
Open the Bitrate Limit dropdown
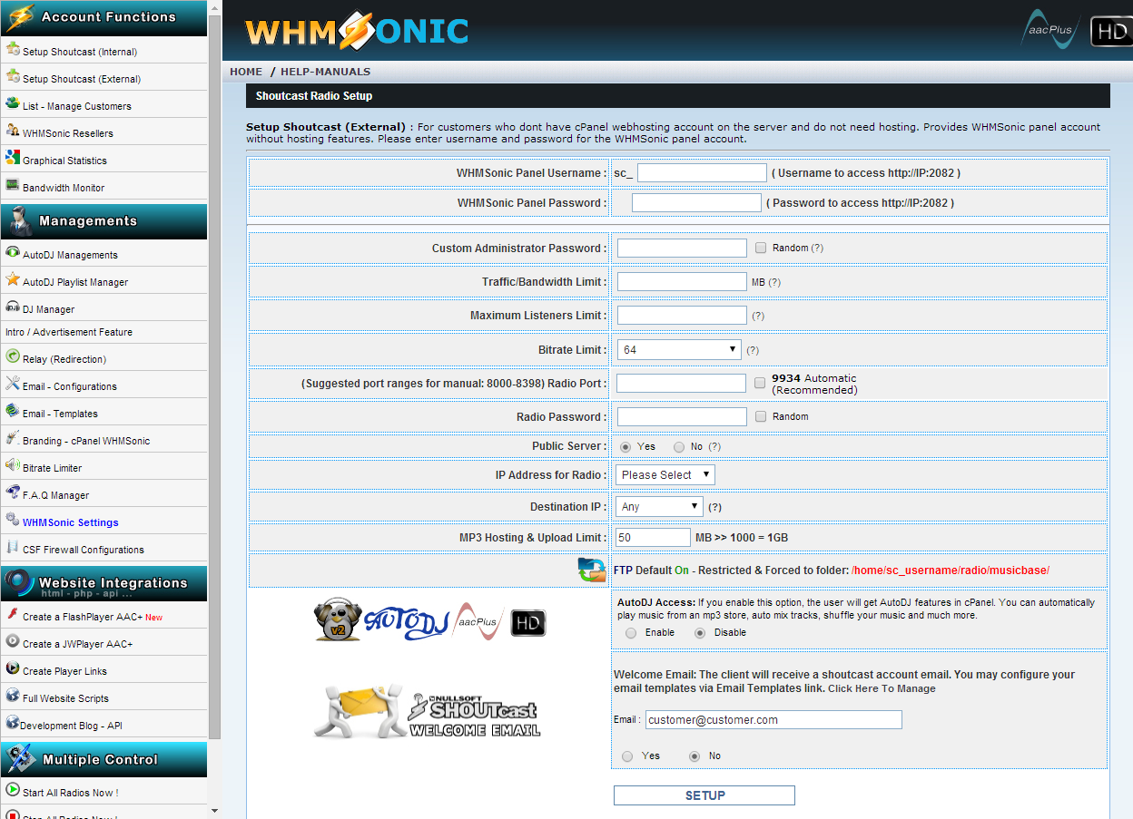[x=679, y=349]
